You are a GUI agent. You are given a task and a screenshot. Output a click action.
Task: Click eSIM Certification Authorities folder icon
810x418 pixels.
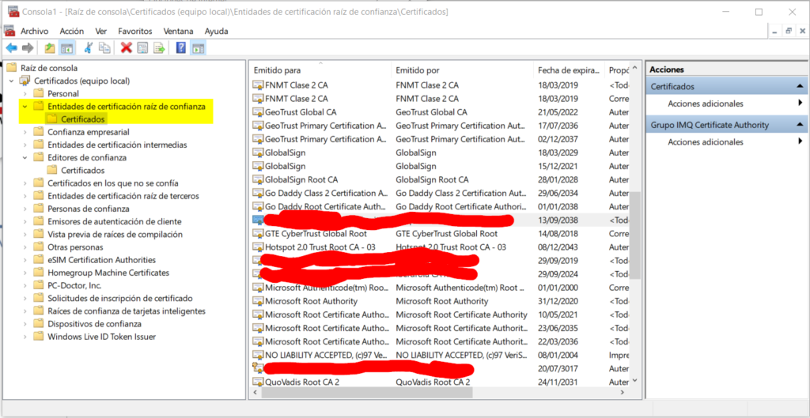38,260
